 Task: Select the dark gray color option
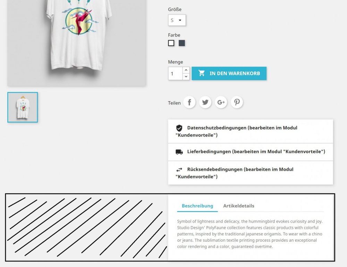coord(182,43)
